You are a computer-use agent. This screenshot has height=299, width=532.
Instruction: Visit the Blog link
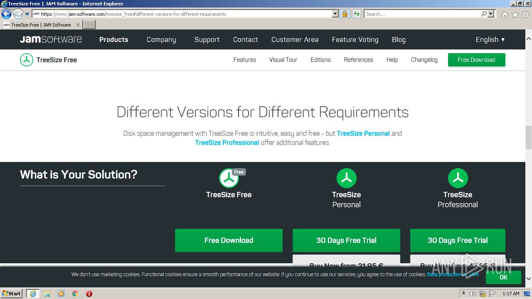tap(399, 39)
